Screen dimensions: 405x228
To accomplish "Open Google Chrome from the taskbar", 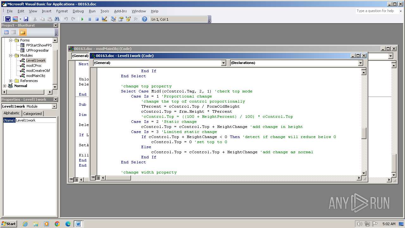I will coord(57,224).
